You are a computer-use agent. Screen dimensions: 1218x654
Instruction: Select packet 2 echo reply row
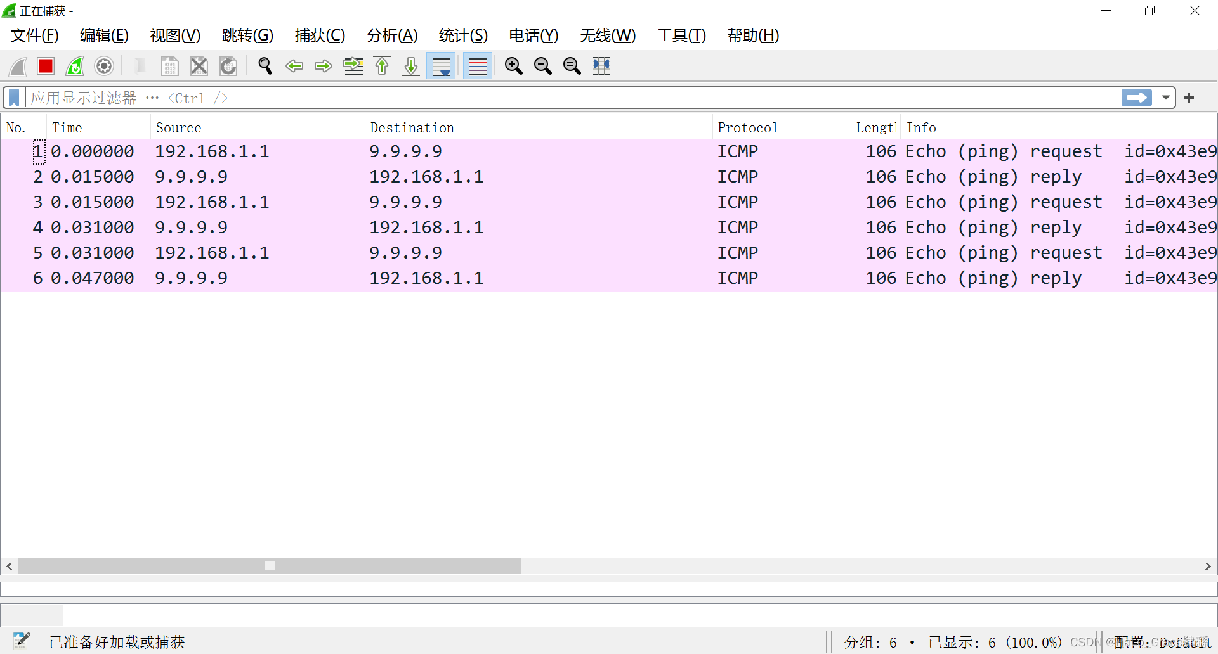609,177
